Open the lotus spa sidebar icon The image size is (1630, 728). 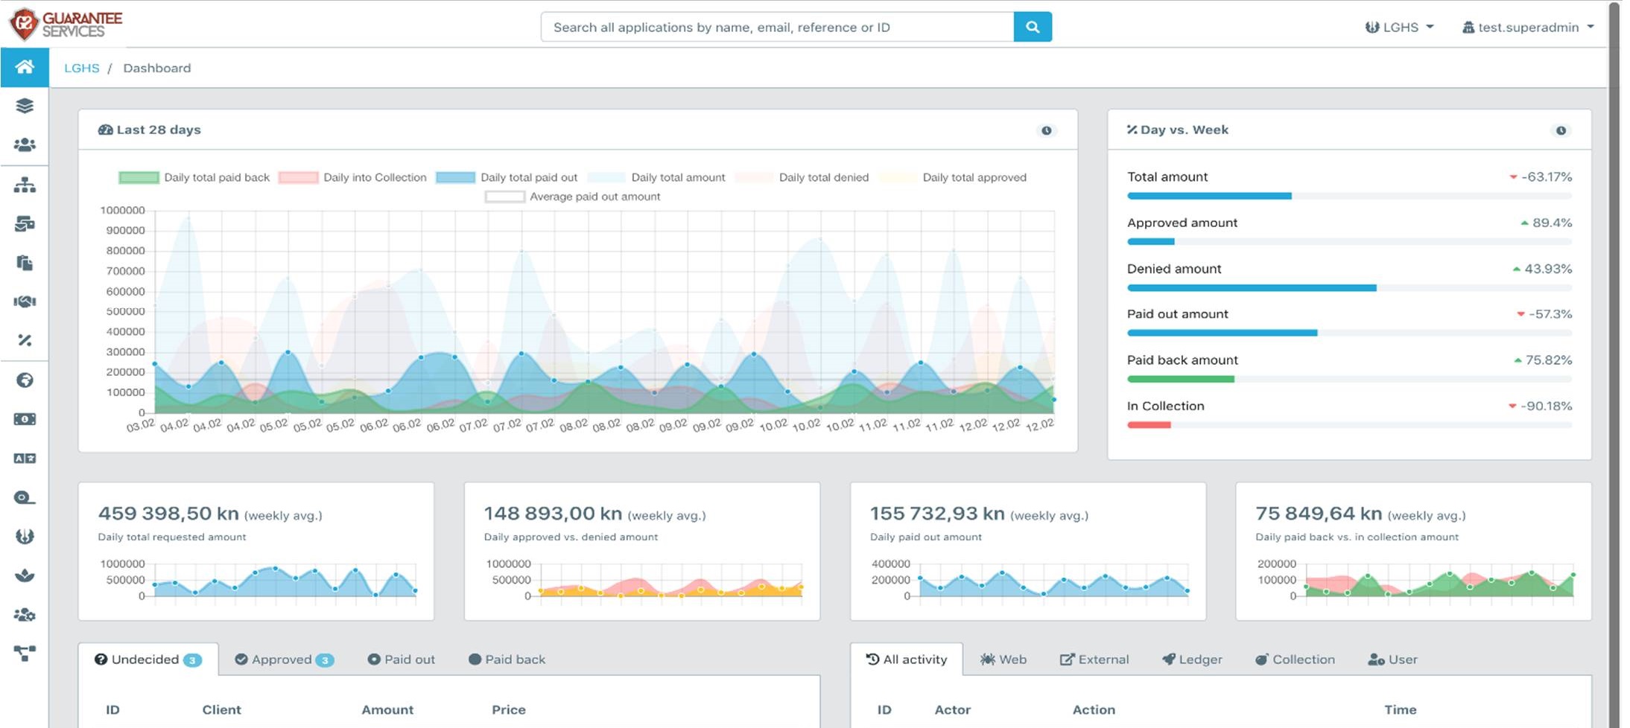[25, 575]
